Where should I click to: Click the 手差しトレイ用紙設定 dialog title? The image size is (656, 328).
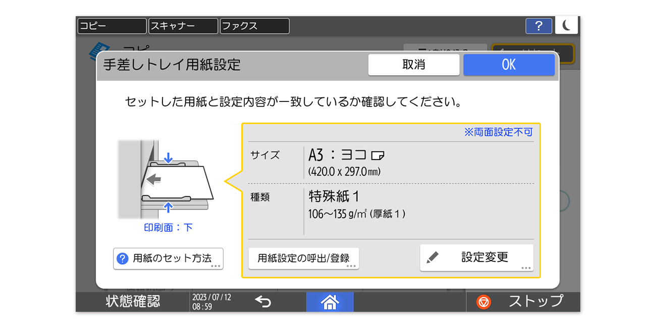click(172, 65)
